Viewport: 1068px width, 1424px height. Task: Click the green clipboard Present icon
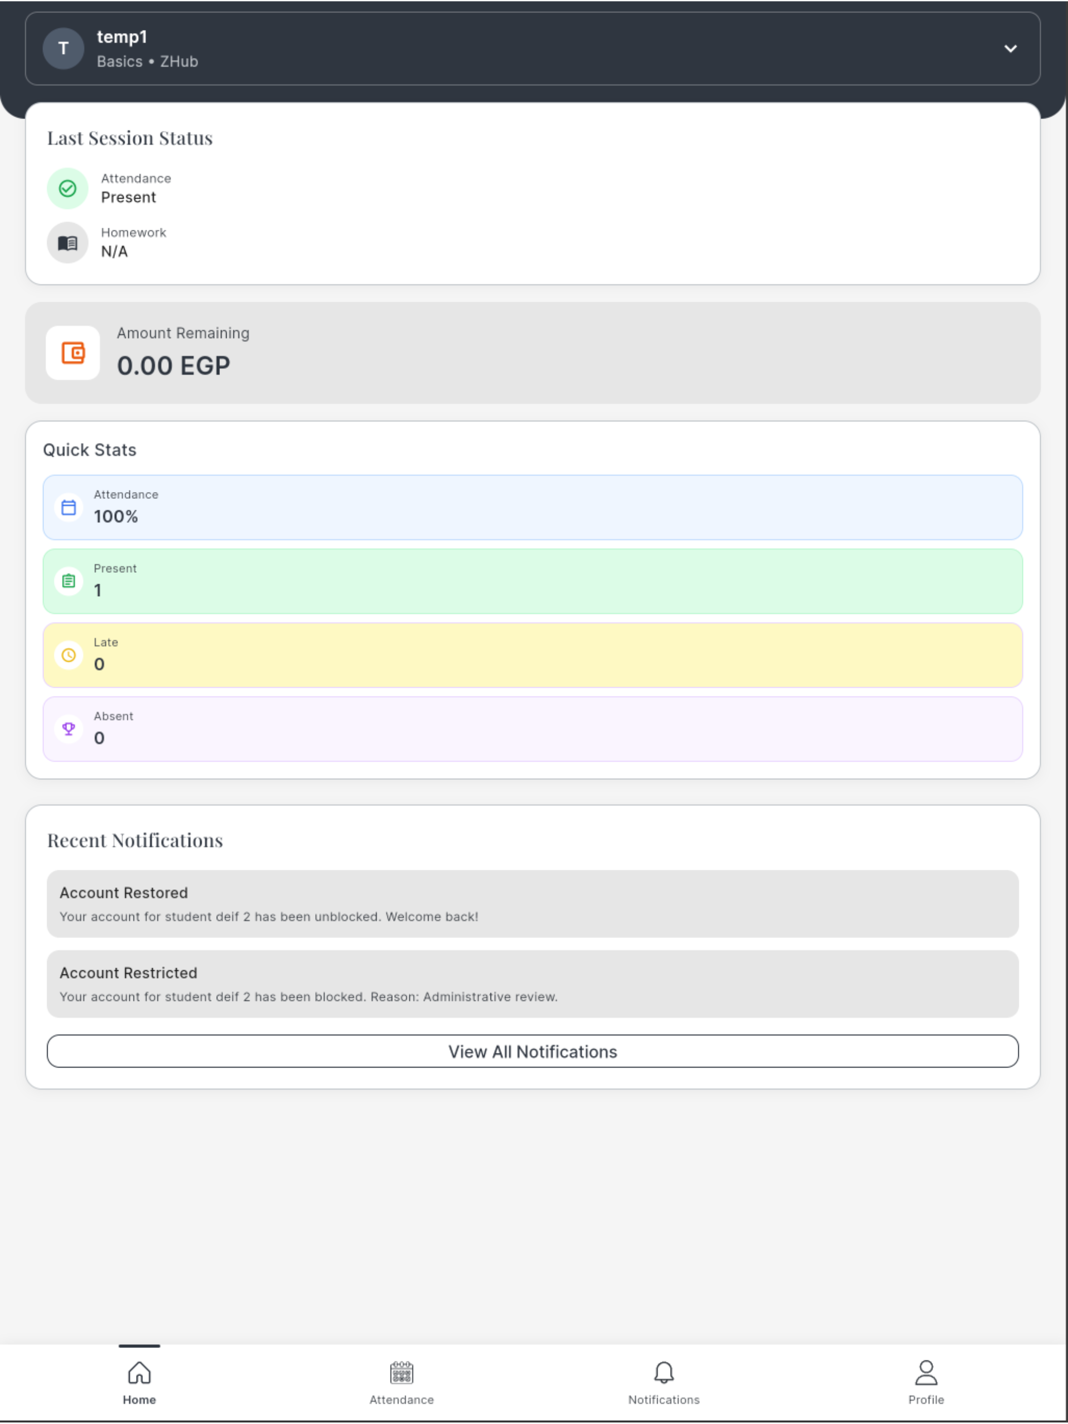tap(69, 581)
